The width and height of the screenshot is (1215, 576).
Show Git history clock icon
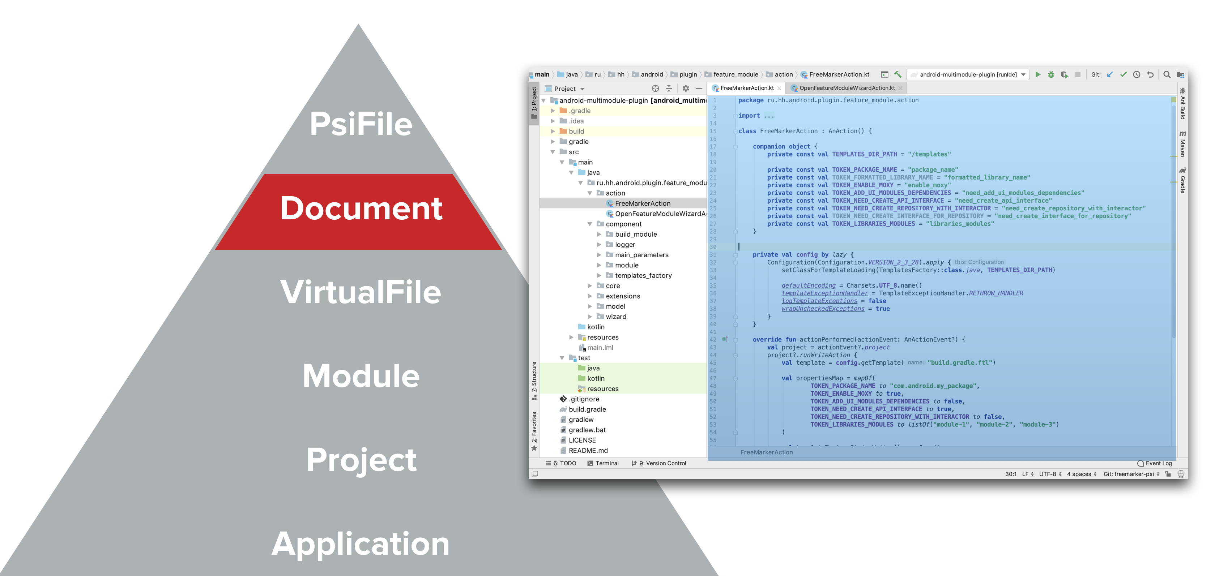[1137, 74]
